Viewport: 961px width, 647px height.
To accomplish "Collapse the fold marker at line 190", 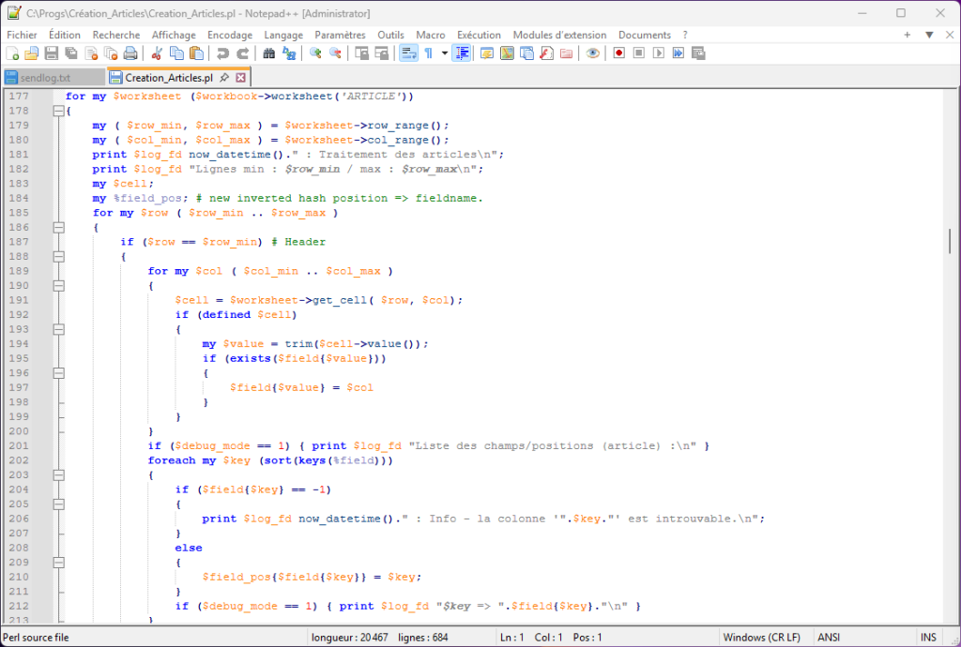I will (x=59, y=285).
